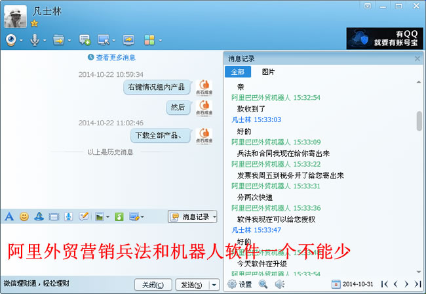This screenshot has width=426, height=294.
Task: Open send options arrow beside 发送
Action: tap(214, 285)
